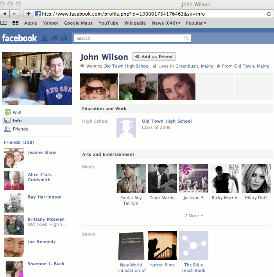Click the Add as Friend button
This screenshot has width=274, height=277.
pyautogui.click(x=154, y=57)
